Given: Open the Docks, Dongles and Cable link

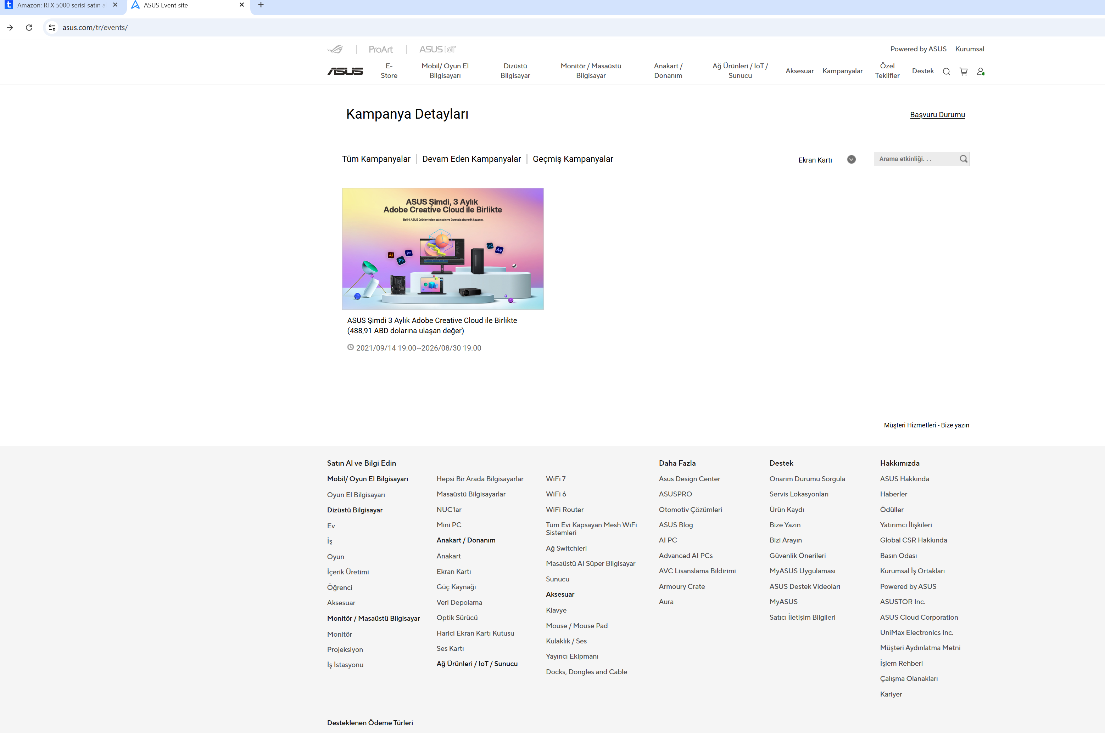Looking at the screenshot, I should 586,672.
